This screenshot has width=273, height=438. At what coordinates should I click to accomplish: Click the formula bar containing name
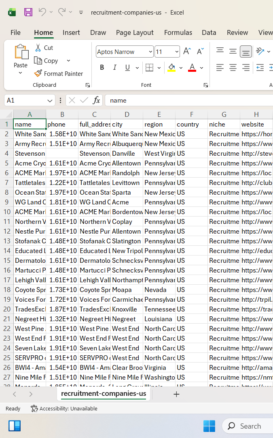(189, 100)
